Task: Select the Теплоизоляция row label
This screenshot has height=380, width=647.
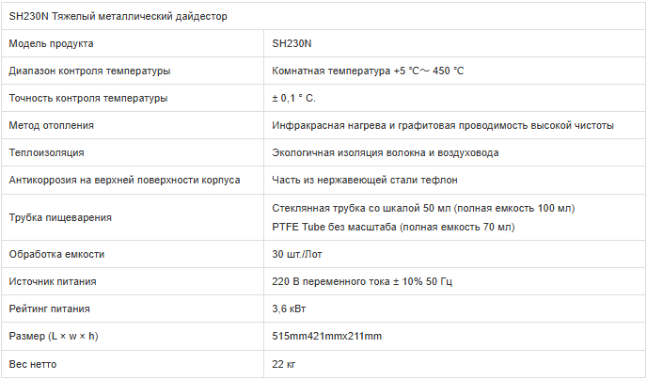Action: tap(46, 152)
